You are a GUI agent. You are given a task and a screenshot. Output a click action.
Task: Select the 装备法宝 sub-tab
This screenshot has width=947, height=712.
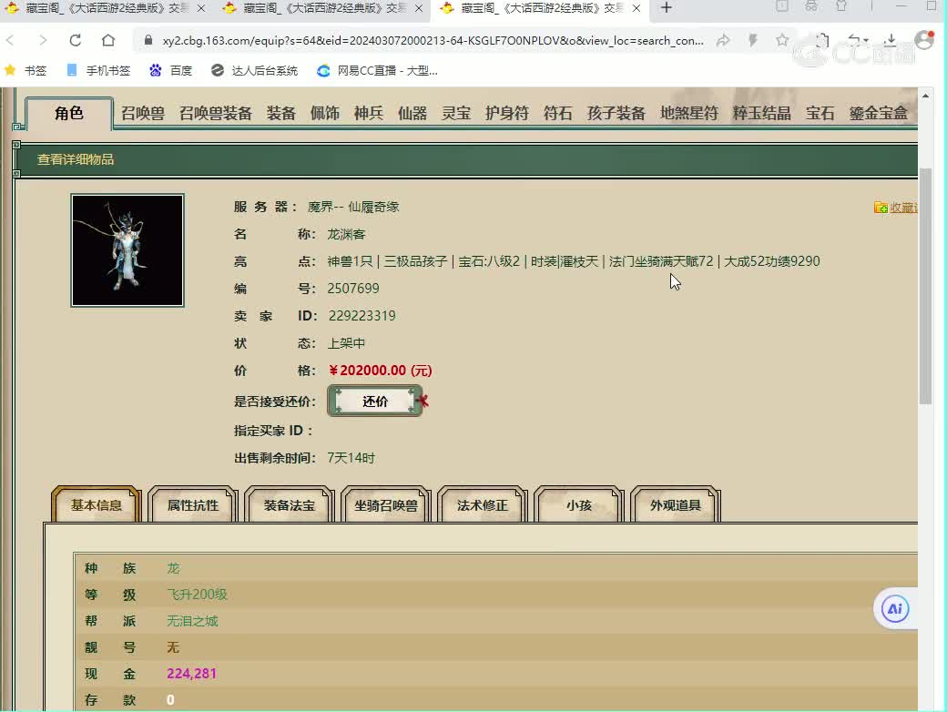coord(290,504)
